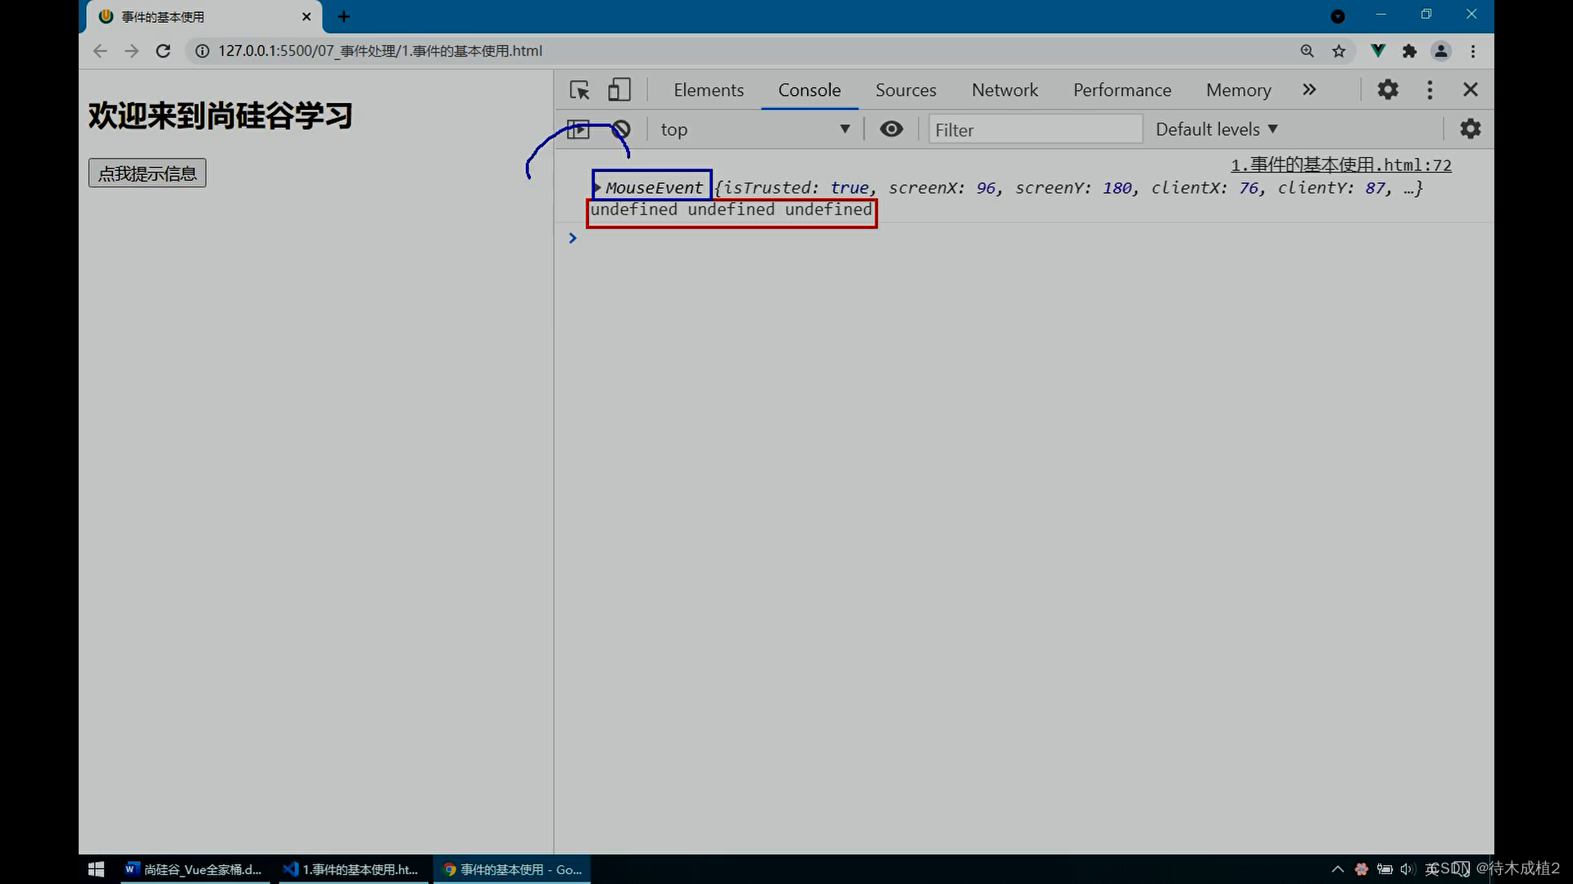Toggle the console sidebar icon
The image size is (1573, 884).
click(578, 129)
